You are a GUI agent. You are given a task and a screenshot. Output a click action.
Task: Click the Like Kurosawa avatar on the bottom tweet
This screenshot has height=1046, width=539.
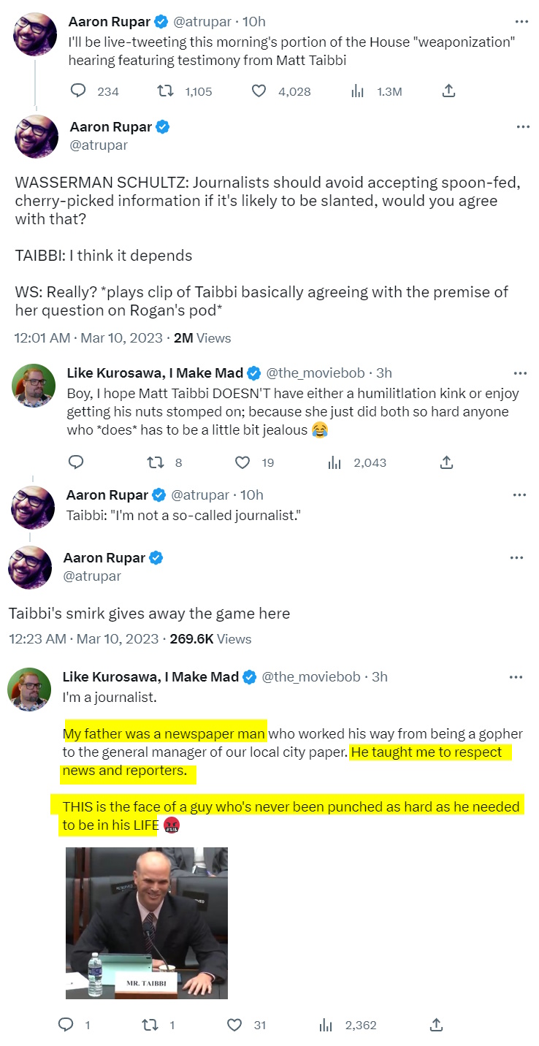(x=29, y=689)
